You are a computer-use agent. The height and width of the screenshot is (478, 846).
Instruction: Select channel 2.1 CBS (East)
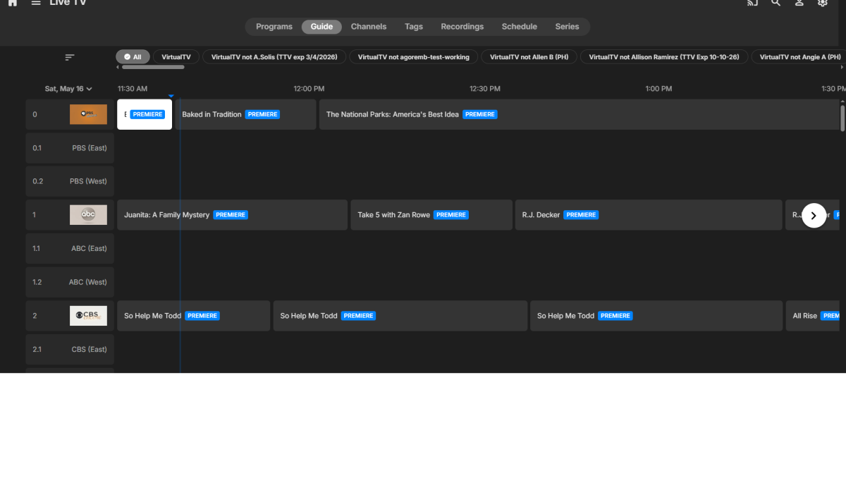[x=70, y=349]
